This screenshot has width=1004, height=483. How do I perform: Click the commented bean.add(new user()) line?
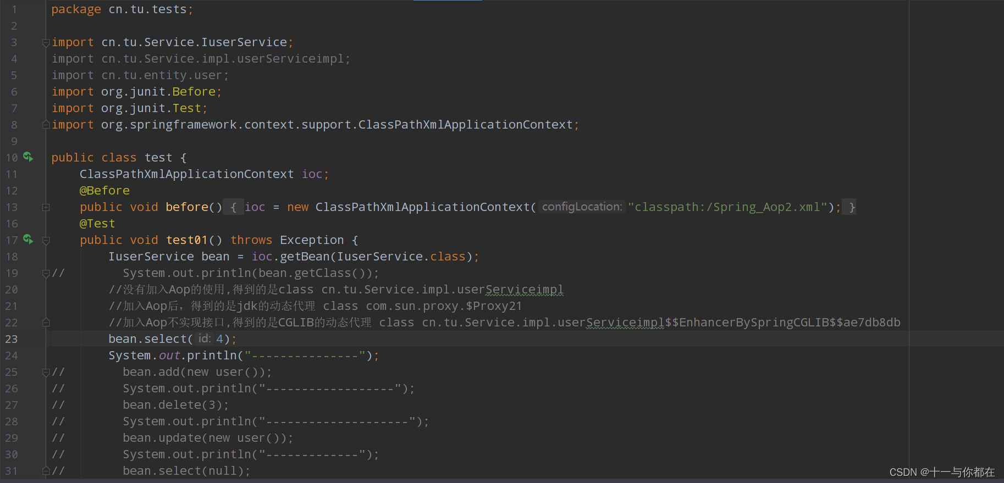click(x=197, y=372)
